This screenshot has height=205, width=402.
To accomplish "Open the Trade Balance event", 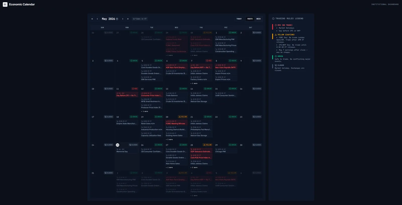I will click(x=176, y=94).
